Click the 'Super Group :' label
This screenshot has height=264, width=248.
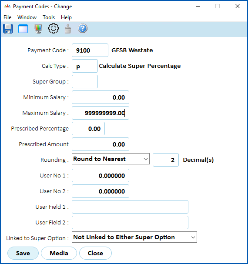50,81
